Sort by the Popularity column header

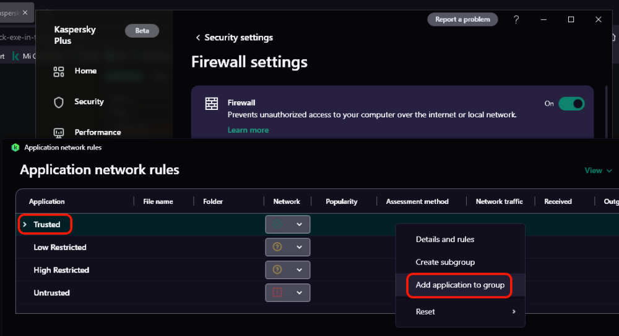342,201
